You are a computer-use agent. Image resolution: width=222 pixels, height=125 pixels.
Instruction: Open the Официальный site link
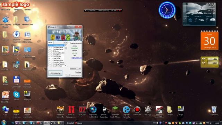76,58
